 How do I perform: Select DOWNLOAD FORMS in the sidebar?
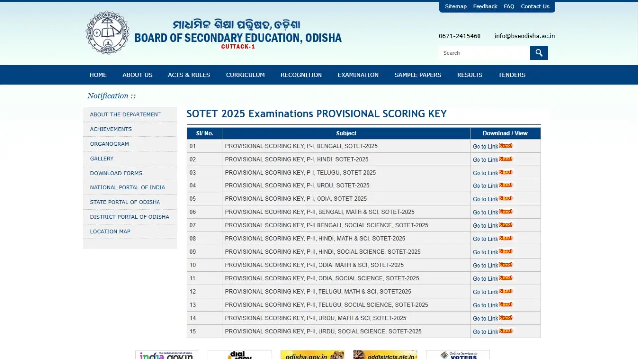116,173
